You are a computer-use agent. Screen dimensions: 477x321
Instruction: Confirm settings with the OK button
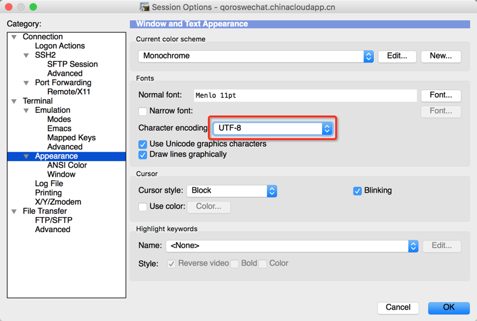coord(449,308)
